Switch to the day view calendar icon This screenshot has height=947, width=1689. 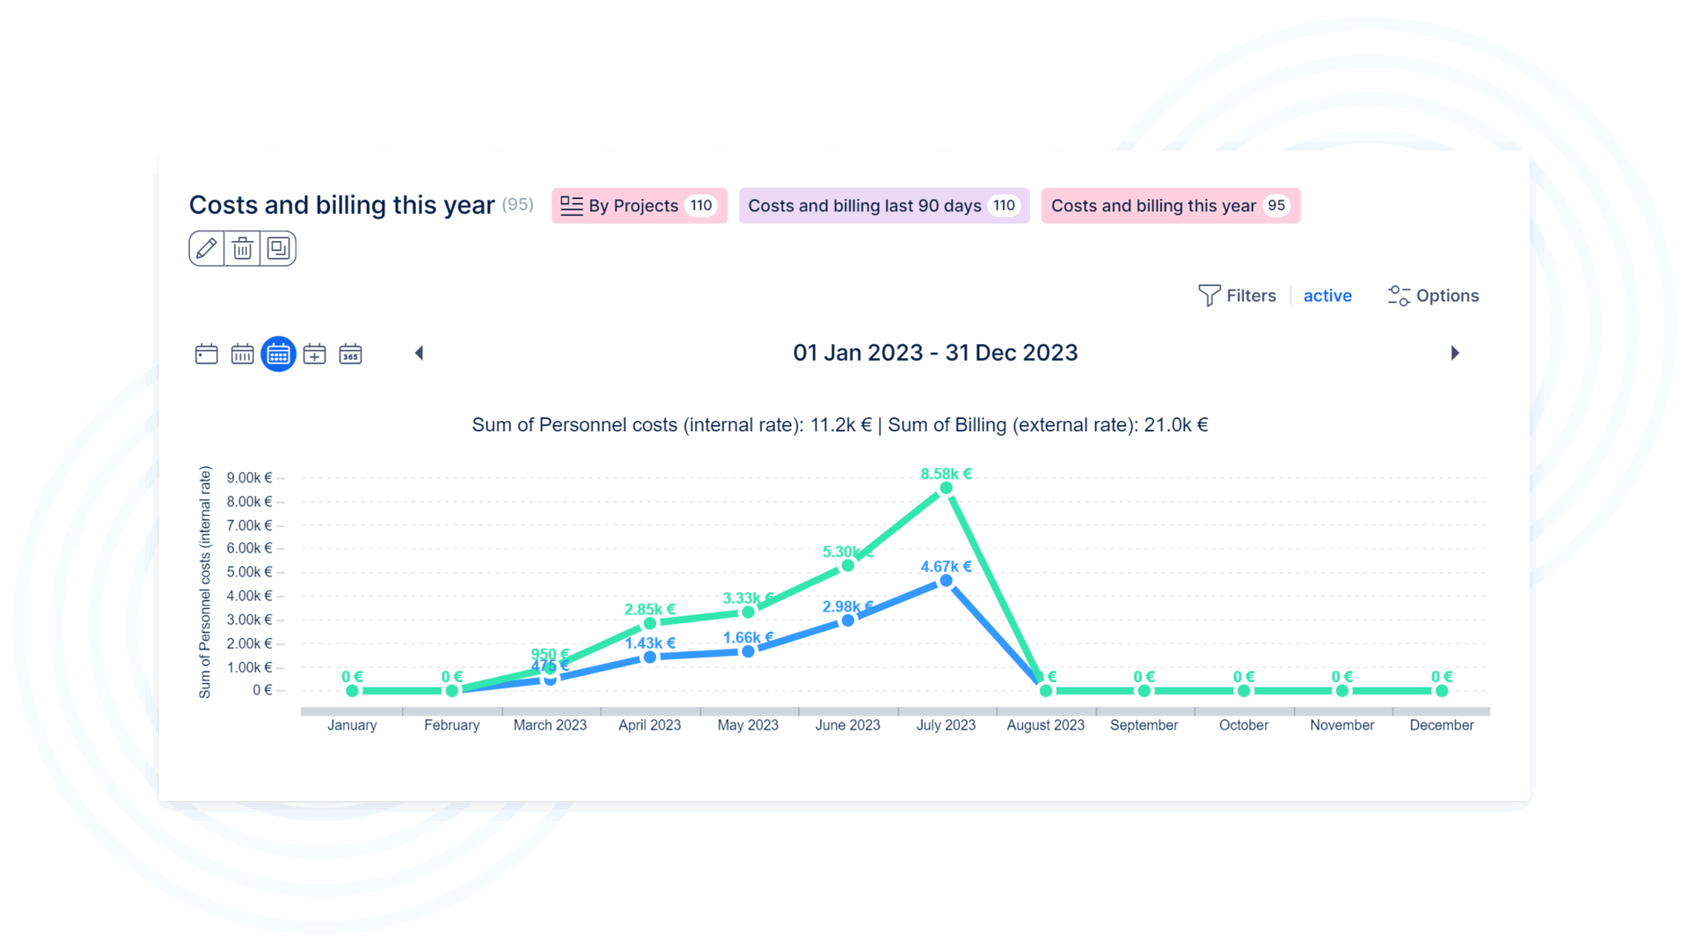coord(207,354)
